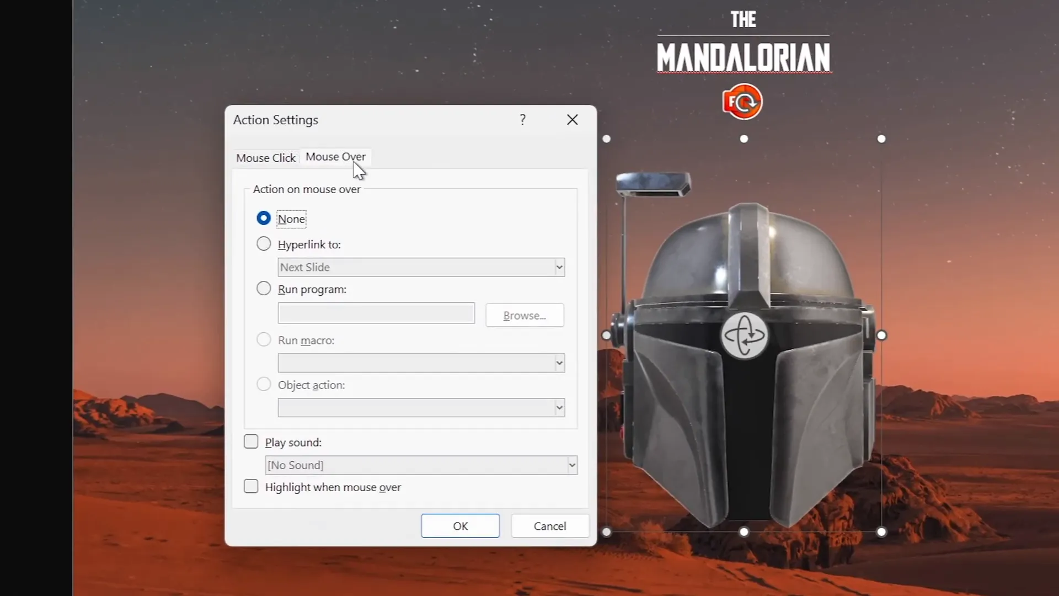Select the Run macro radio option

point(264,340)
